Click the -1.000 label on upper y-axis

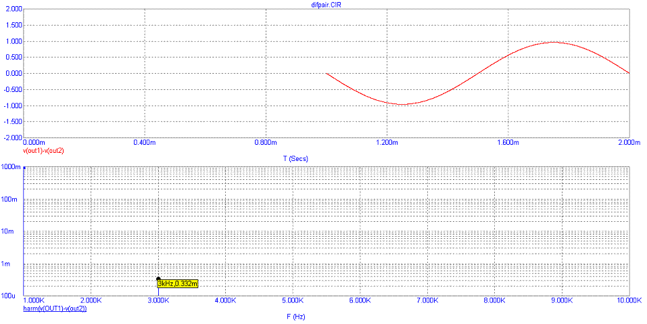point(13,106)
